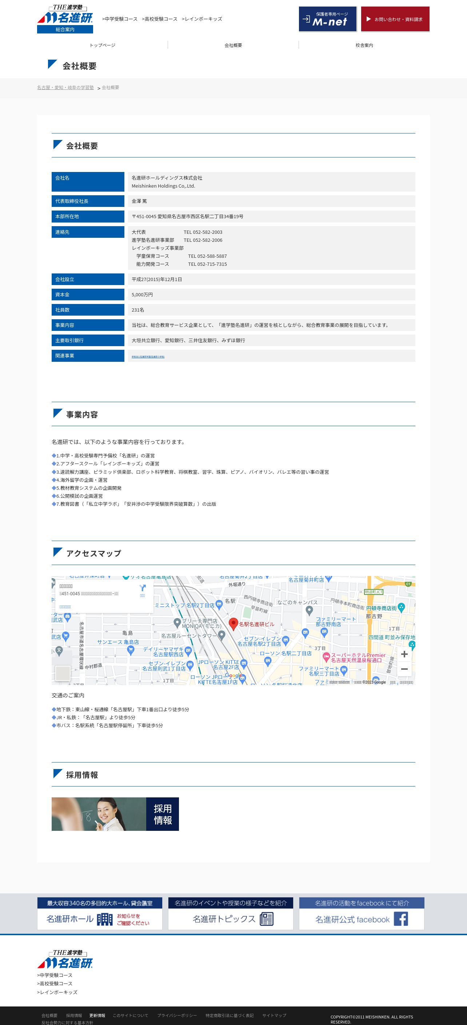
Task: Click footer menu 更新情報
Action: [x=97, y=1015]
